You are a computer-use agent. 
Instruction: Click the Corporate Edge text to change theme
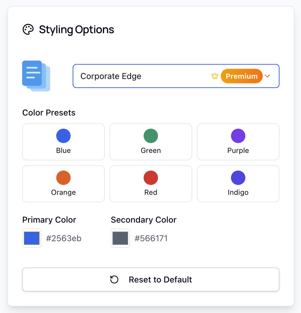tap(111, 76)
